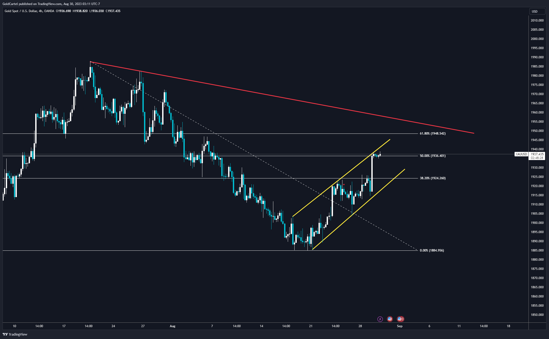Click the 1870.000 price axis label
The width and height of the screenshot is (549, 339).
pos(537,278)
